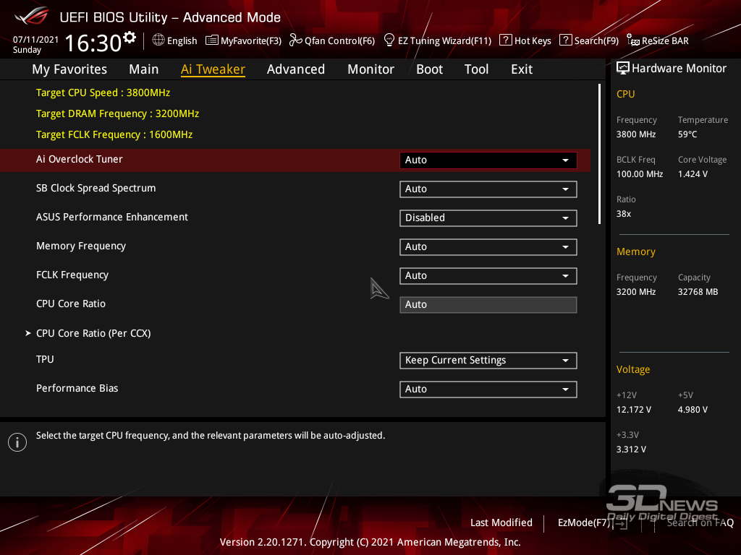
Task: Click the EzMode exit arrow icon
Action: click(620, 523)
